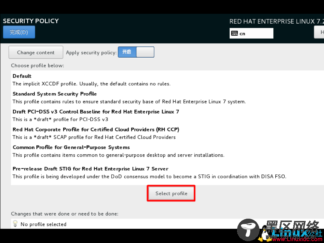Select the Default profile entry
Screen dimensions: 324x243
pyautogui.click(x=167, y=80)
